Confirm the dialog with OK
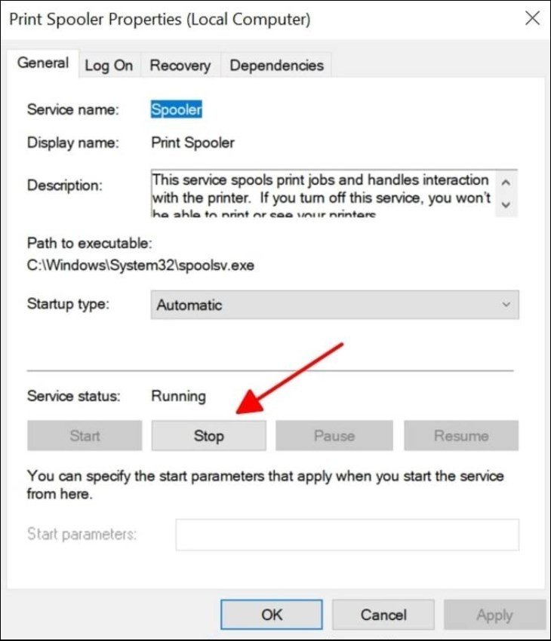This screenshot has width=551, height=641. pos(272,615)
